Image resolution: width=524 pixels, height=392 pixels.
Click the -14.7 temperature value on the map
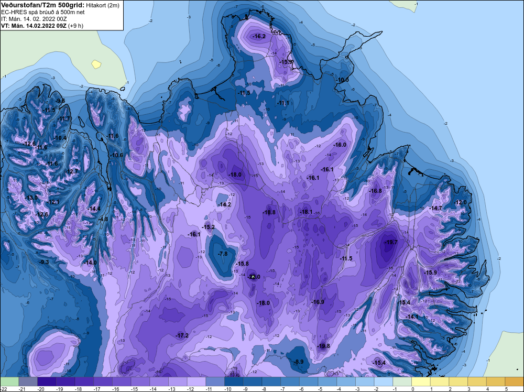436,208
